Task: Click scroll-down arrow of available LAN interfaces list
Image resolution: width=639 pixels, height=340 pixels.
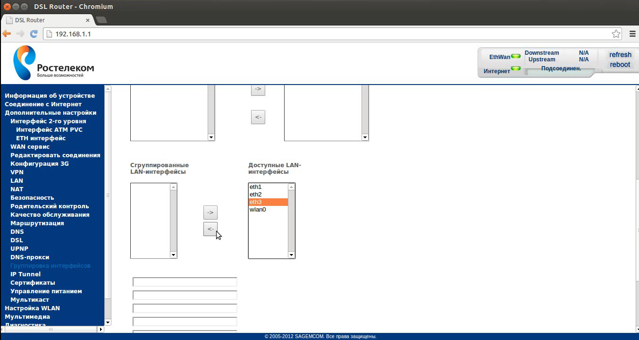Action: pos(291,255)
